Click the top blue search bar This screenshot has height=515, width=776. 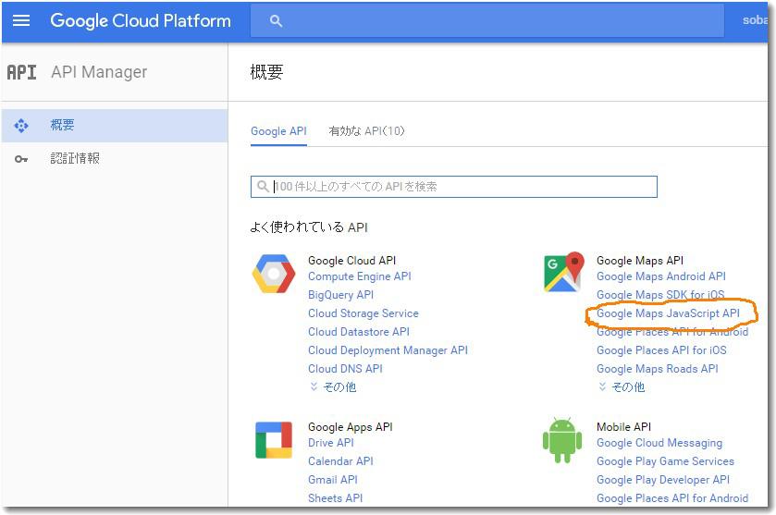[487, 20]
